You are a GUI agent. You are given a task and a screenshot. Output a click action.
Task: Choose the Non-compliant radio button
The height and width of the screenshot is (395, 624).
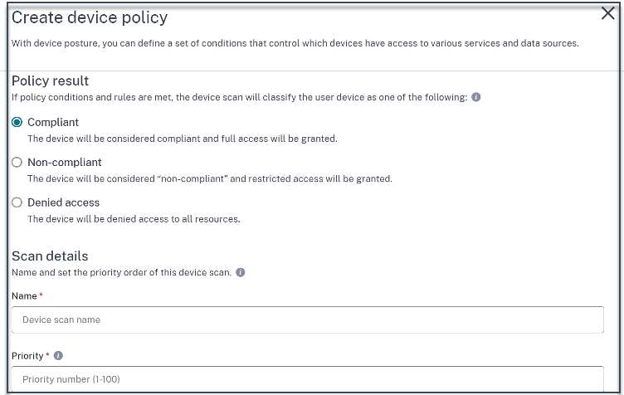[17, 163]
